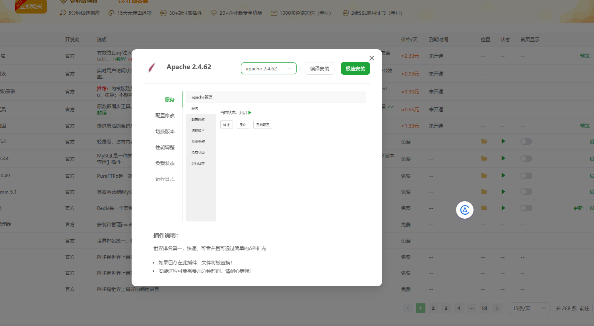Open folder icon in the 著名Web端 row
Screen dimensions: 594x326
coord(484,192)
